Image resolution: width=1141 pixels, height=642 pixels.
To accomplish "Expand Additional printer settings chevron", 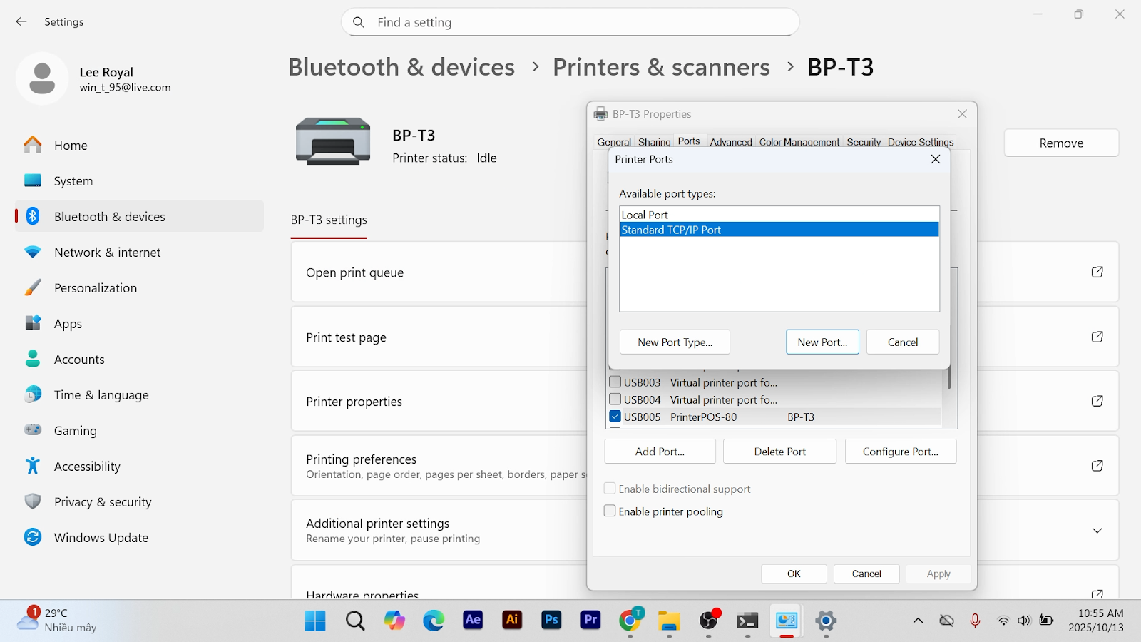I will pyautogui.click(x=1097, y=531).
